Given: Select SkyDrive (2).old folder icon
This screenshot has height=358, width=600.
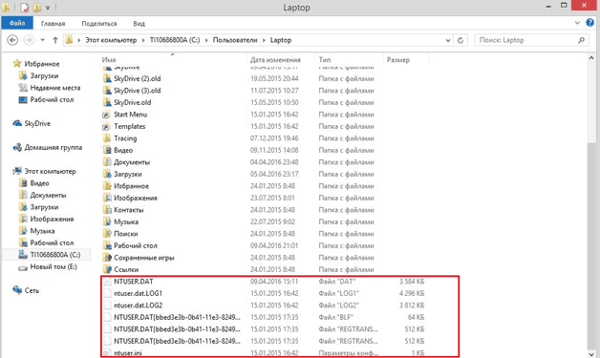Looking at the screenshot, I should coord(107,78).
